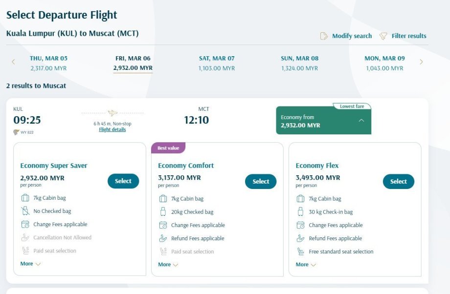The width and height of the screenshot is (450, 294).
Task: Choose the THU, MAR 05 date tab
Action: (48, 63)
